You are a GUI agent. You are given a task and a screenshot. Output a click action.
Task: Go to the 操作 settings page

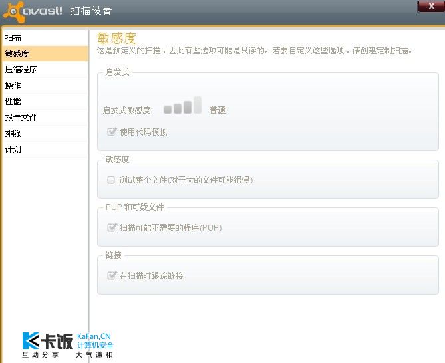(x=45, y=85)
